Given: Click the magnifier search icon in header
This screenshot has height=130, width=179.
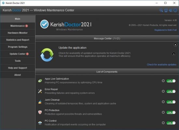Looking at the screenshot, I should 161,10.
